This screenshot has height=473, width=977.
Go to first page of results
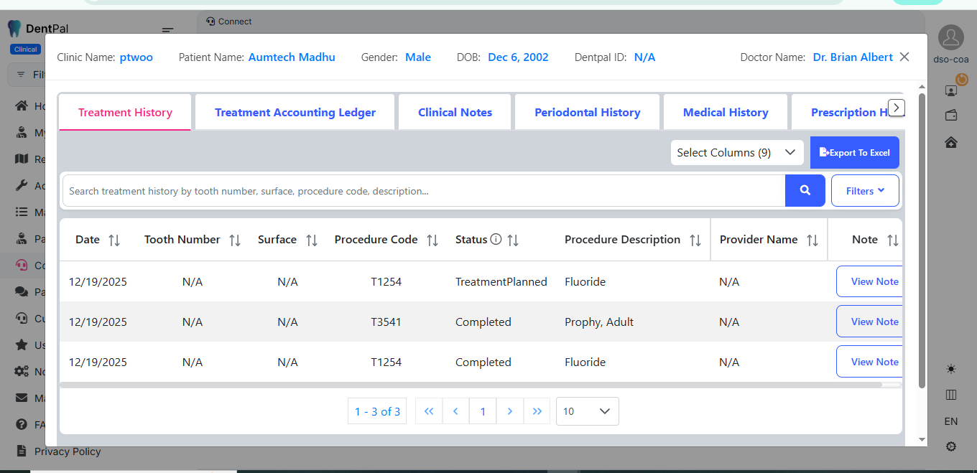click(x=429, y=411)
